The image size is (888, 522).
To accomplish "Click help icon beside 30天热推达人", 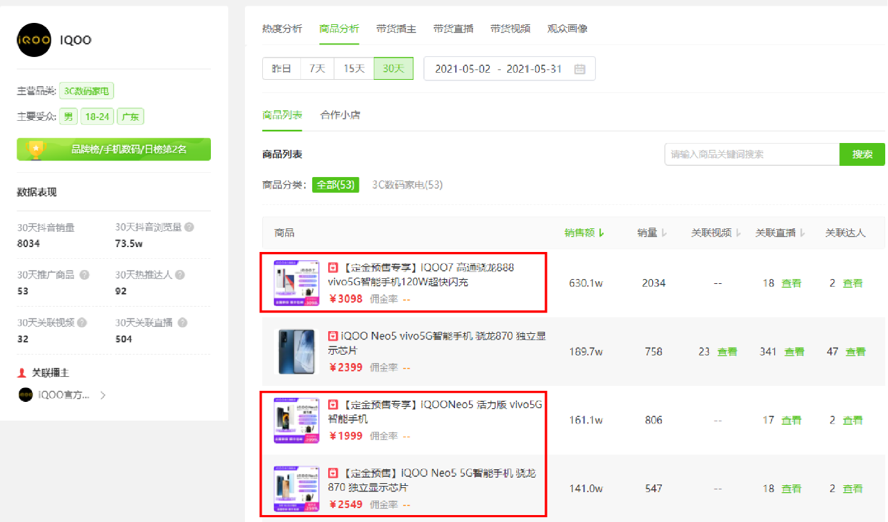I will (179, 275).
